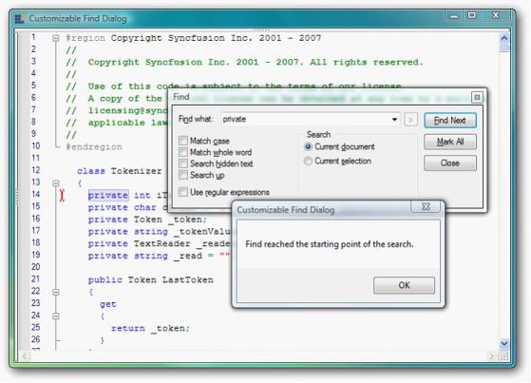
Task: Enable the Match case checkbox
Action: pos(183,141)
